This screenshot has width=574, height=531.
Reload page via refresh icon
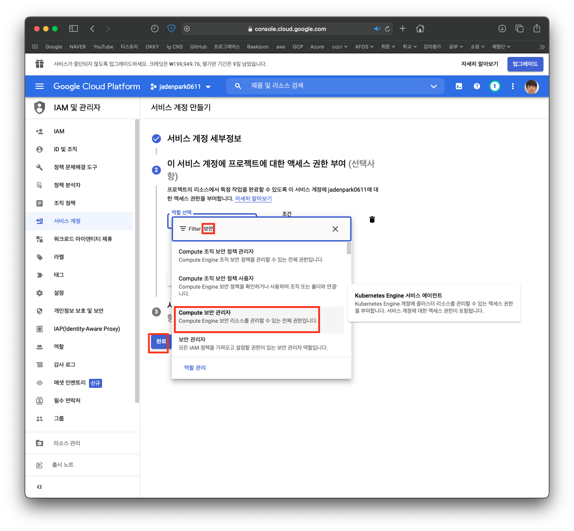coord(387,29)
